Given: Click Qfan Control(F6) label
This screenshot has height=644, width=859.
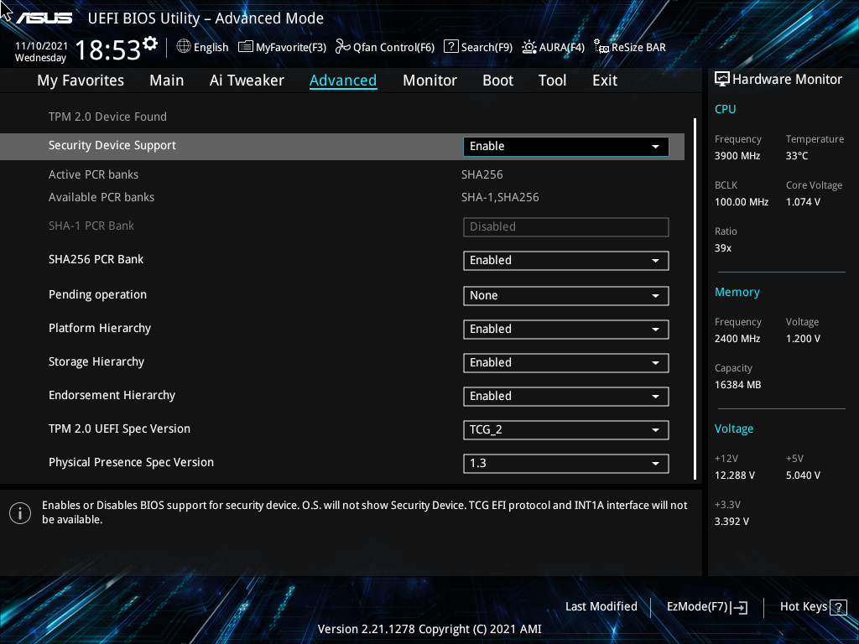Looking at the screenshot, I should [393, 48].
